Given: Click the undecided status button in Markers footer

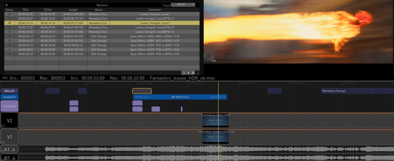Looking at the screenshot, I should (193, 73).
